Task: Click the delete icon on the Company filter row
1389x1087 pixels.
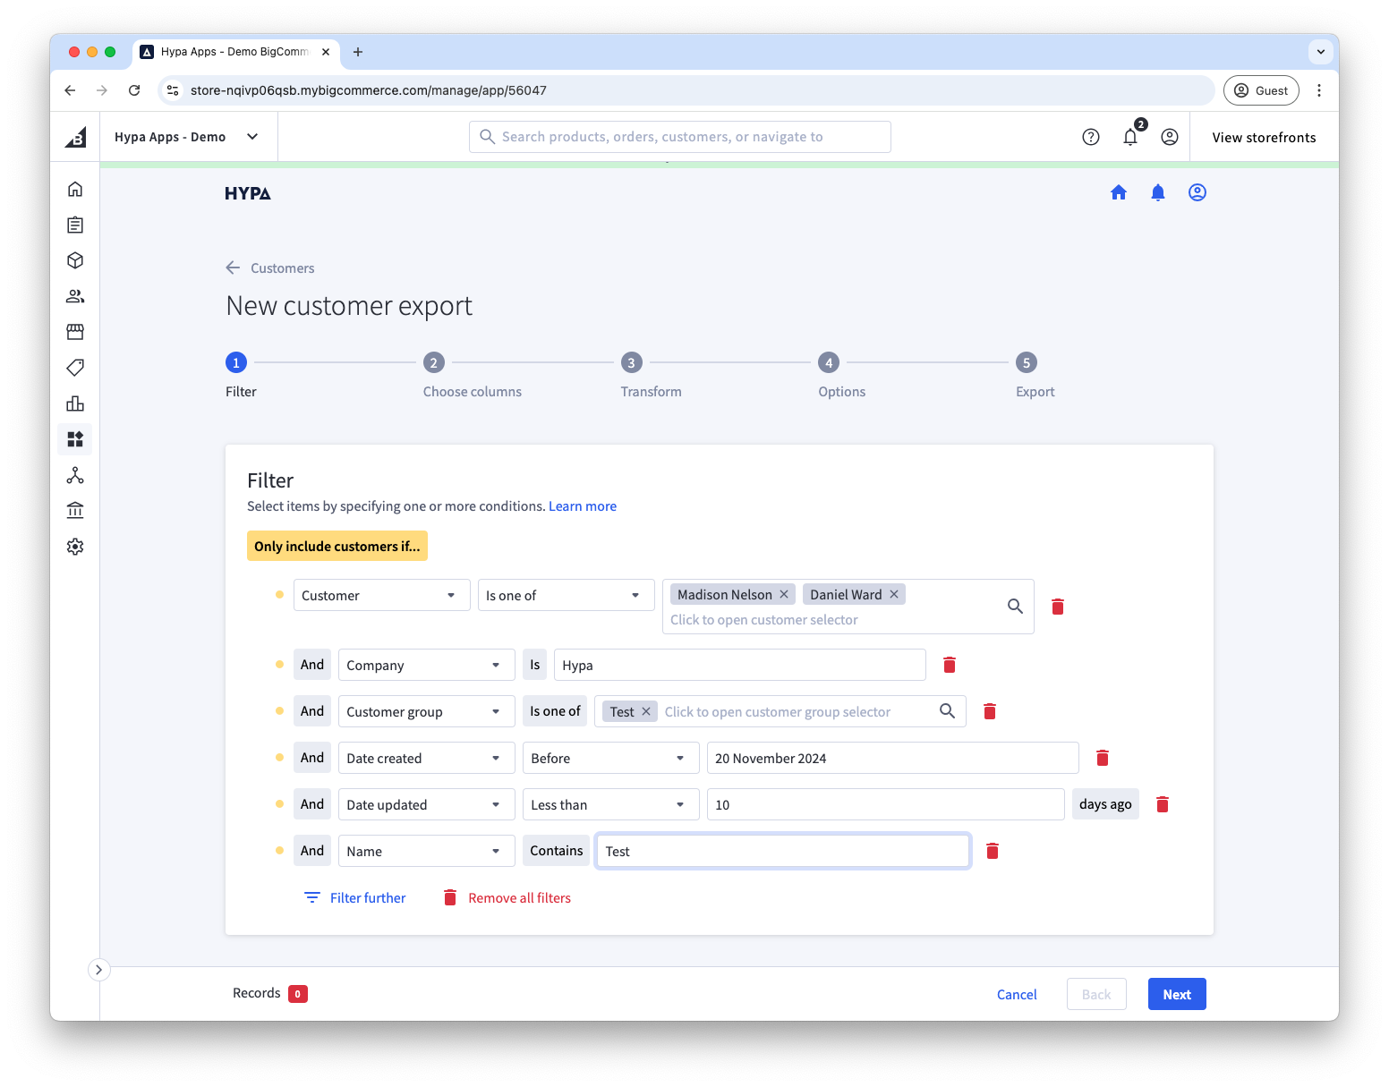Action: click(x=949, y=665)
